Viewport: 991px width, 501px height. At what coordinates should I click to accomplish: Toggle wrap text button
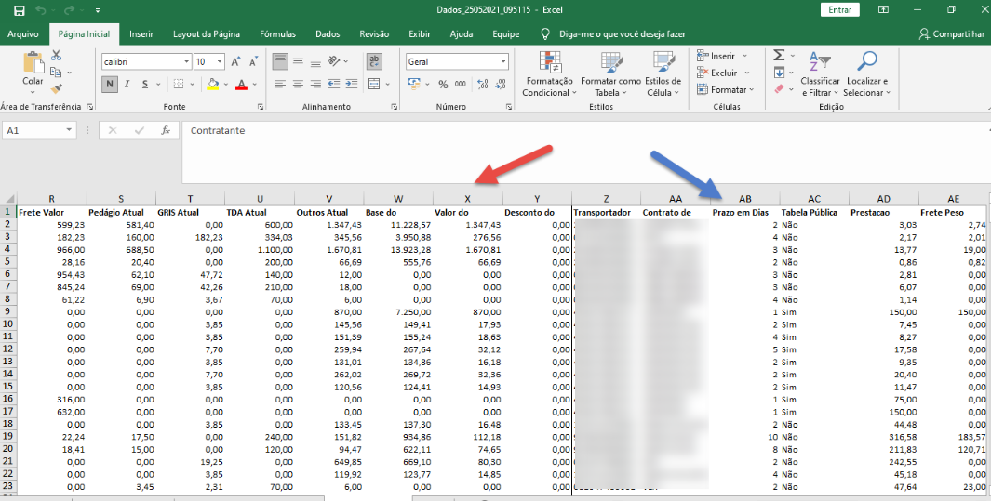(374, 61)
